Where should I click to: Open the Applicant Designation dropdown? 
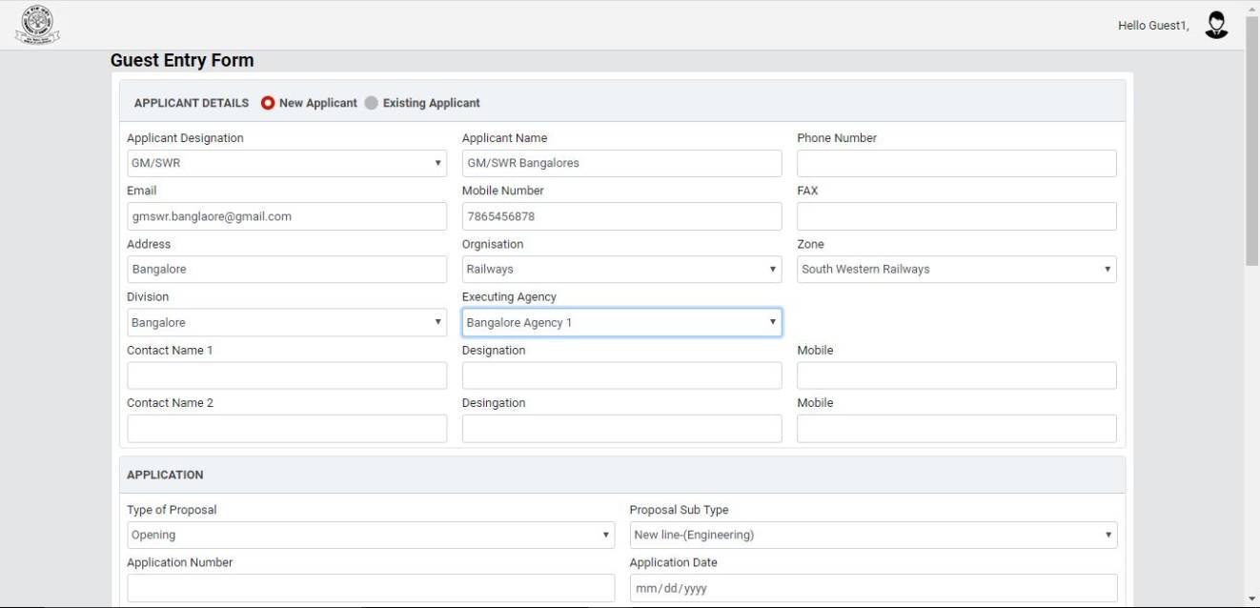pyautogui.click(x=286, y=163)
